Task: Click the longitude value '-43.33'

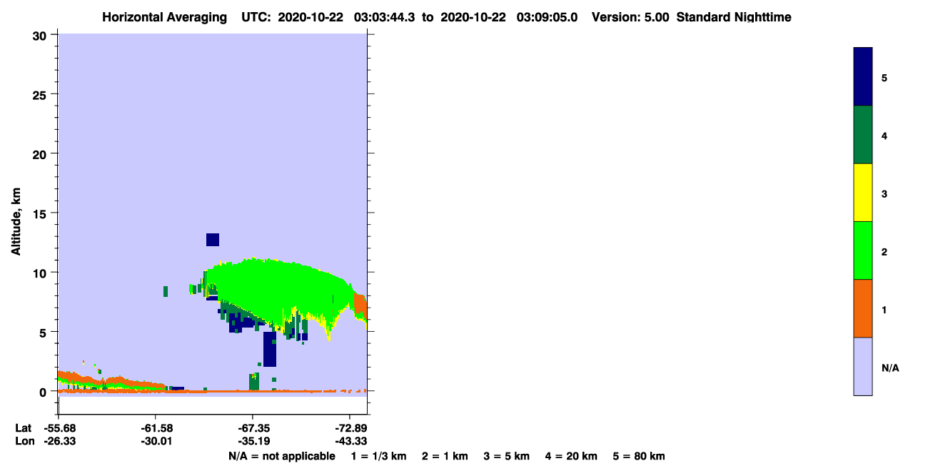Action: coord(350,442)
